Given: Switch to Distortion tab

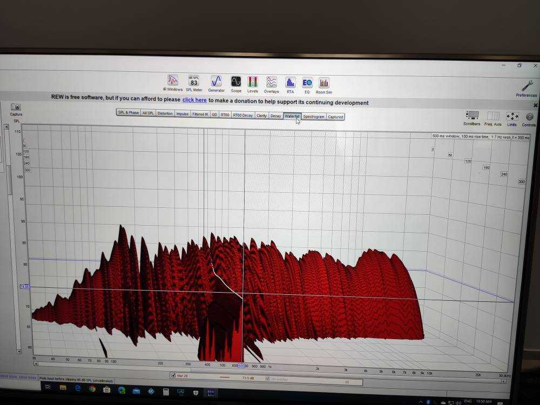Looking at the screenshot, I should pos(165,113).
